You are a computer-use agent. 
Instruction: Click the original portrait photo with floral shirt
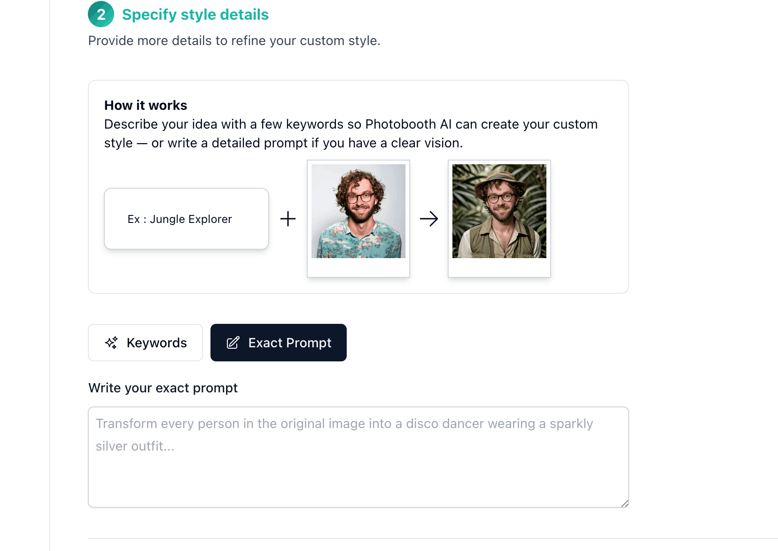tap(358, 211)
